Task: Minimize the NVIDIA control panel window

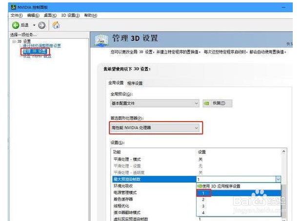Action: tap(284, 7)
